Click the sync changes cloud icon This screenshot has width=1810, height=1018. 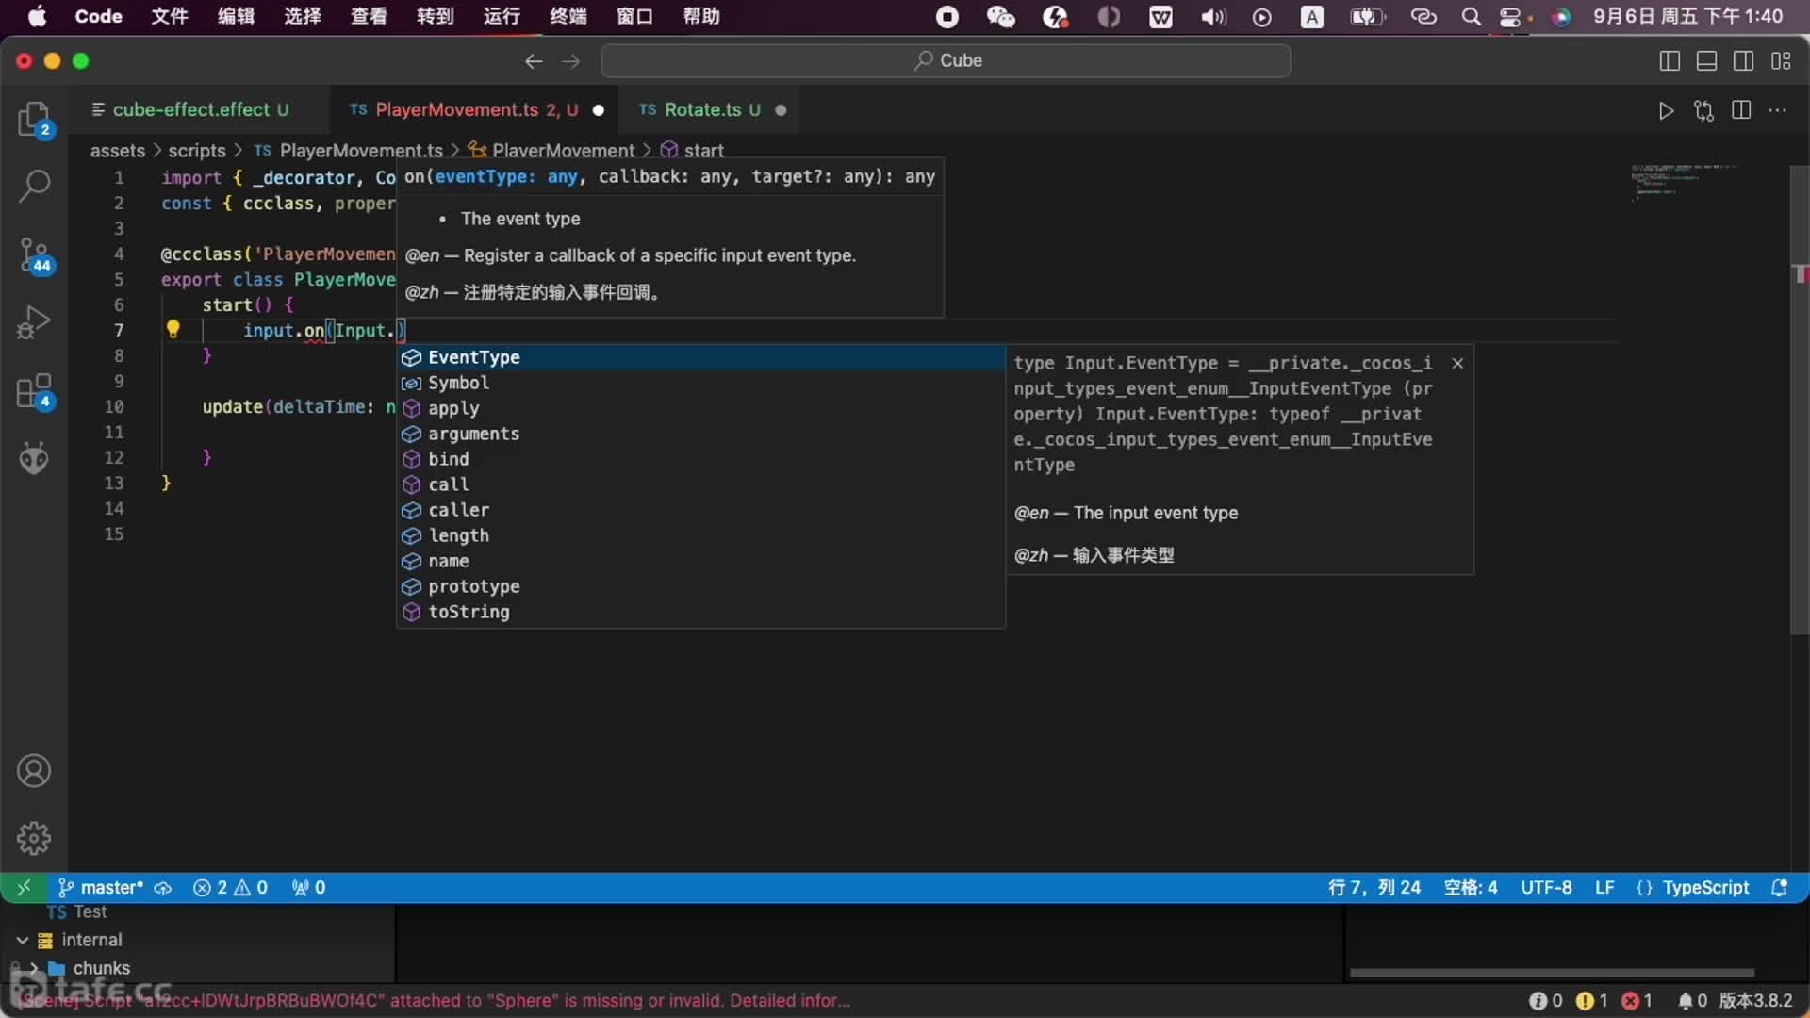(x=163, y=888)
